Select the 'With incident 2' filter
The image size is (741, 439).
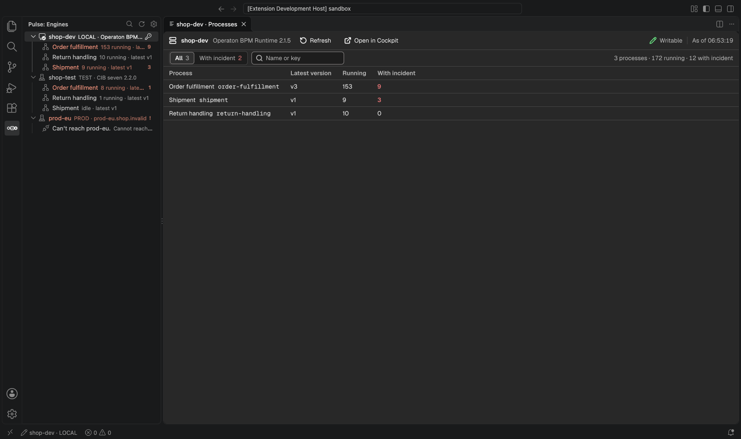click(220, 58)
